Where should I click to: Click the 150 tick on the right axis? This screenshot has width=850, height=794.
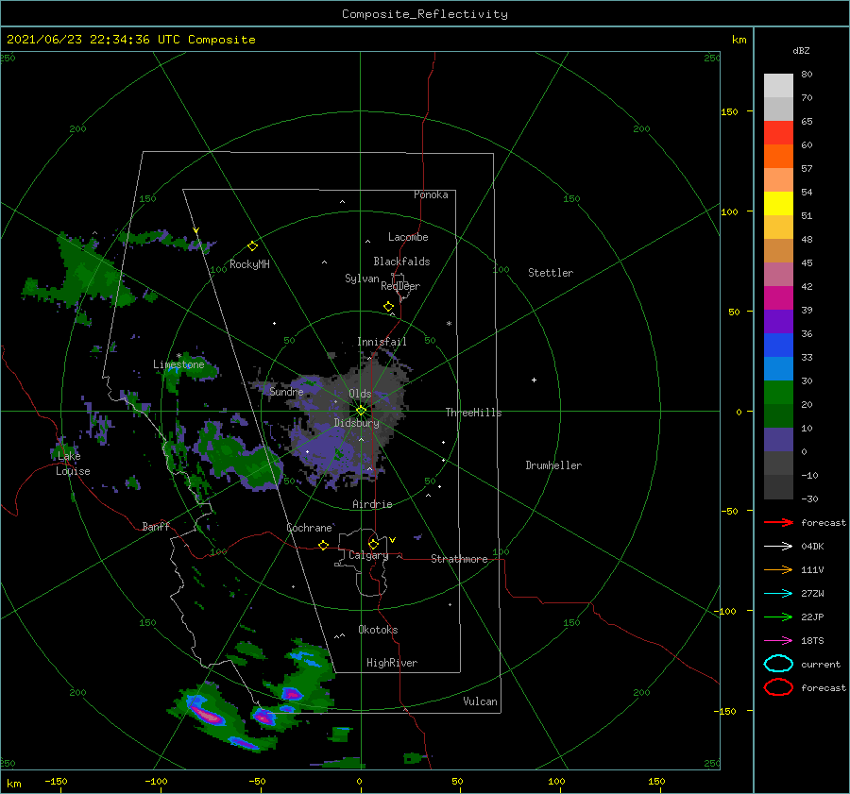click(729, 111)
